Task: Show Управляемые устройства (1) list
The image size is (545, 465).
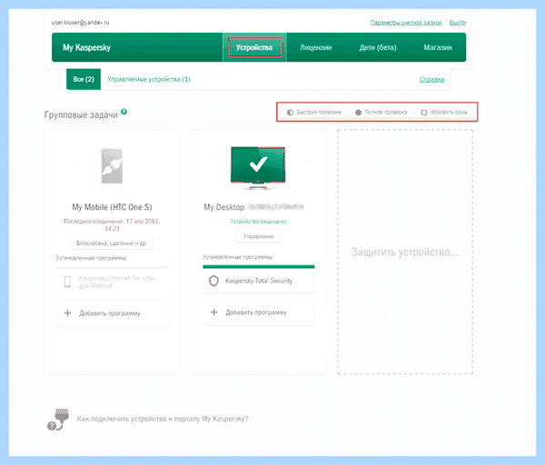Action: [149, 79]
